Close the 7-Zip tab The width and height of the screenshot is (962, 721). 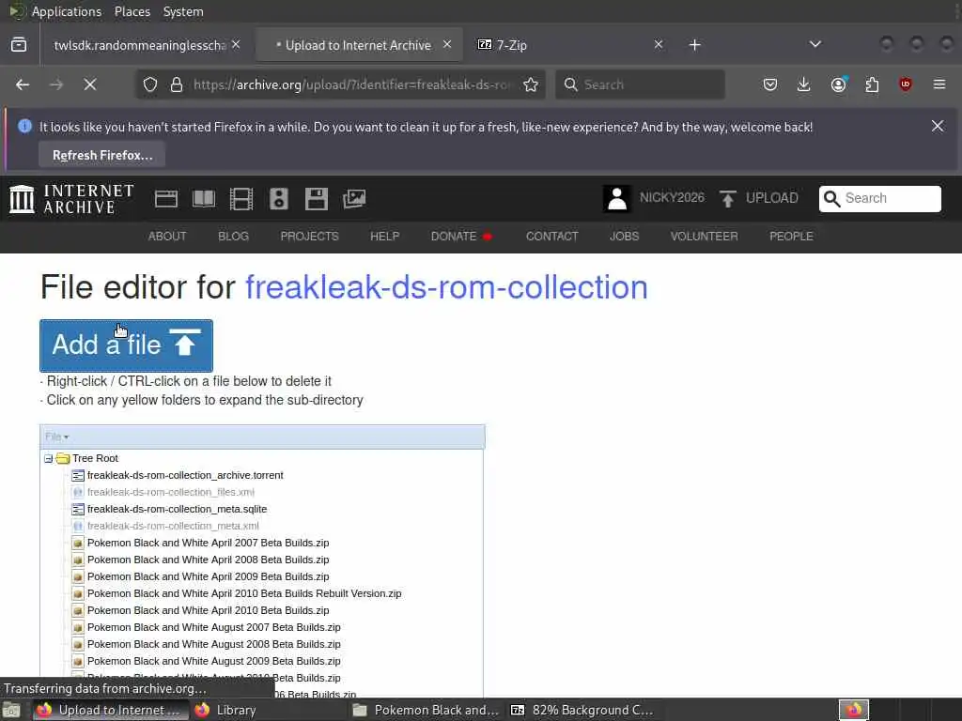point(659,45)
